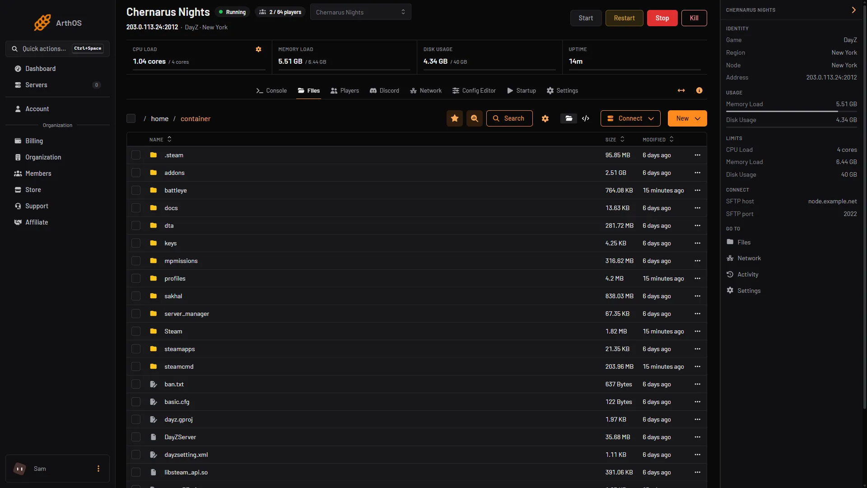Toggle the wide layout arrows icon
The image size is (867, 488).
681,90
